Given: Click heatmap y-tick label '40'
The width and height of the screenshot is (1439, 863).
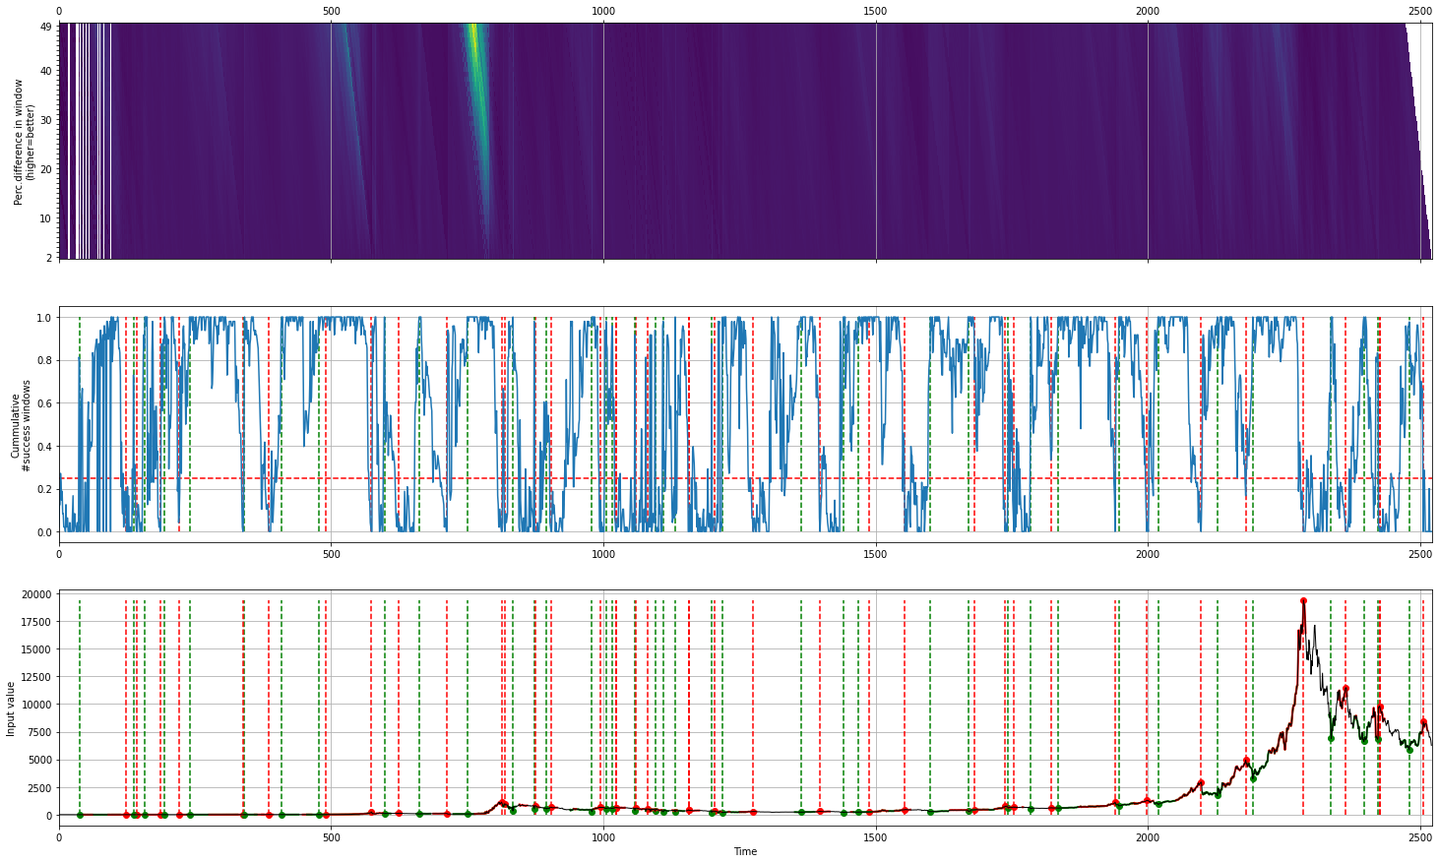Looking at the screenshot, I should (x=45, y=72).
